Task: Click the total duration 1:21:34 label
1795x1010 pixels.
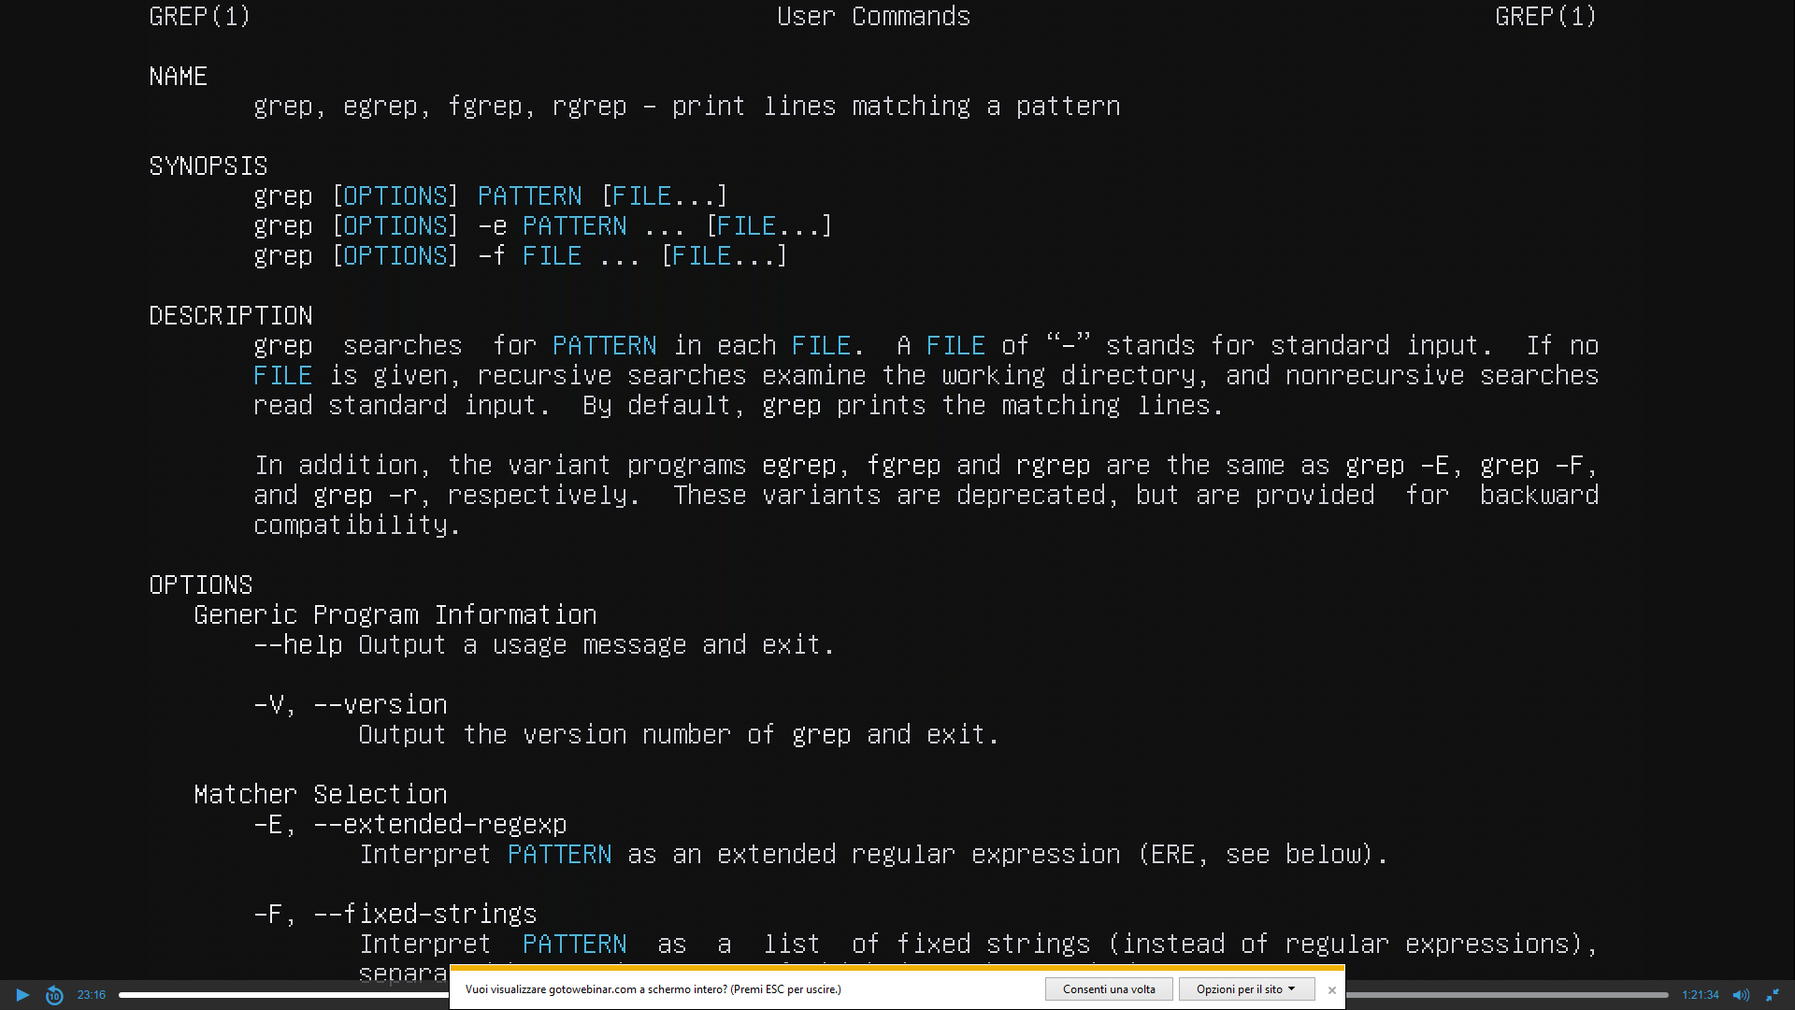Action: (1699, 995)
